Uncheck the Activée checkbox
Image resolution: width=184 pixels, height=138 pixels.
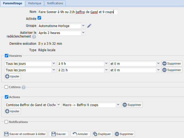[x=39, y=18]
